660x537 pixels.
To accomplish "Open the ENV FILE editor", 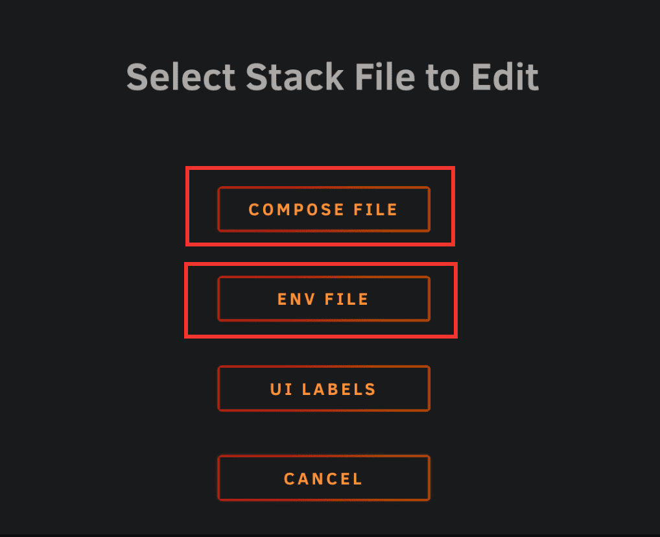I will point(324,299).
